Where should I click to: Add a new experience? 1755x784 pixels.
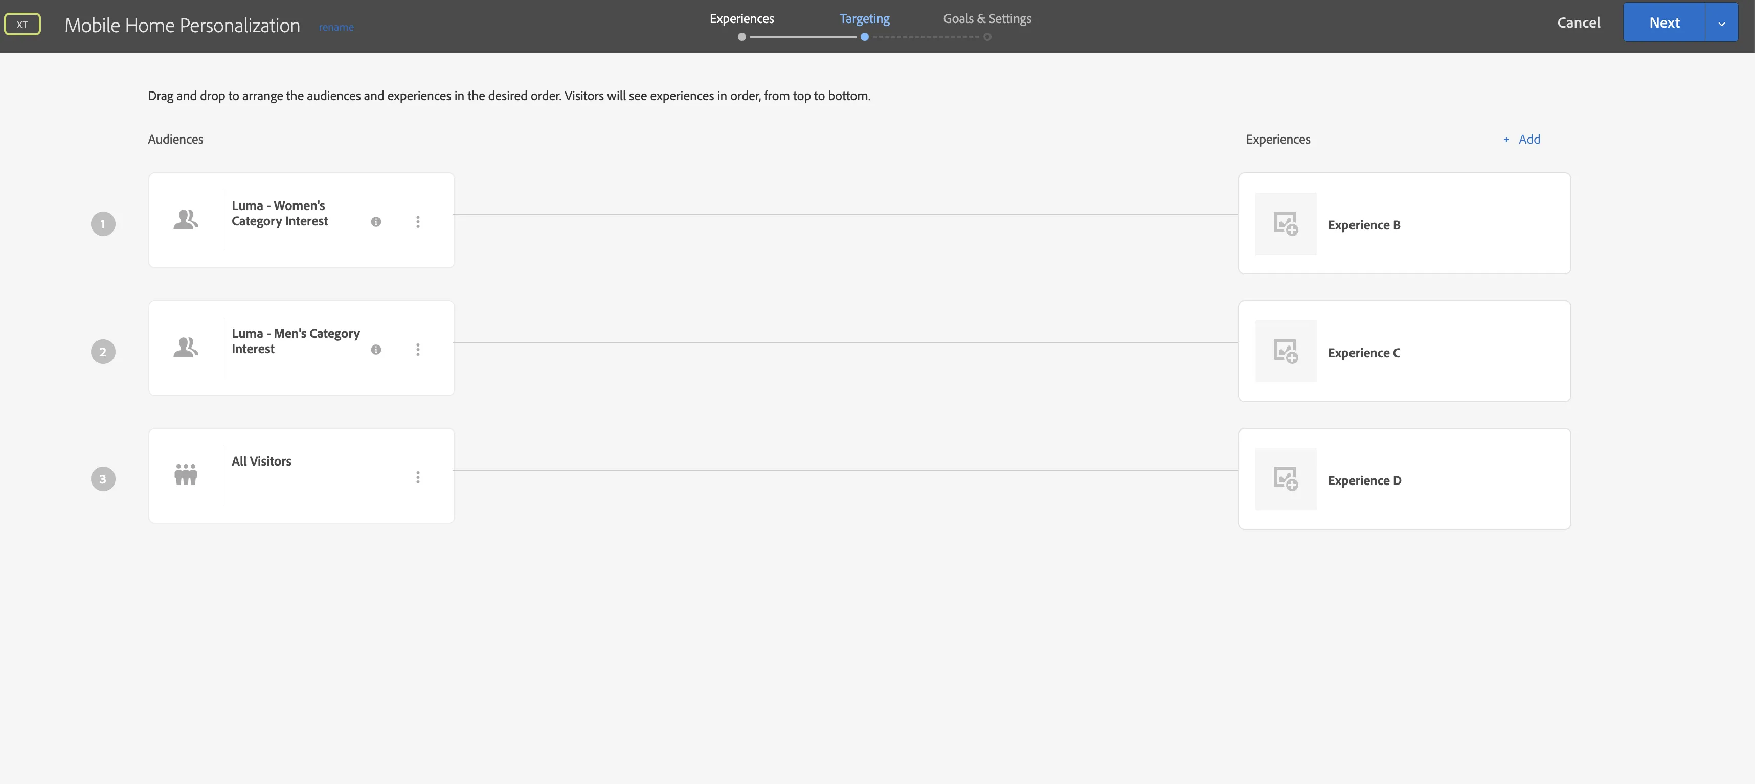[x=1521, y=139]
